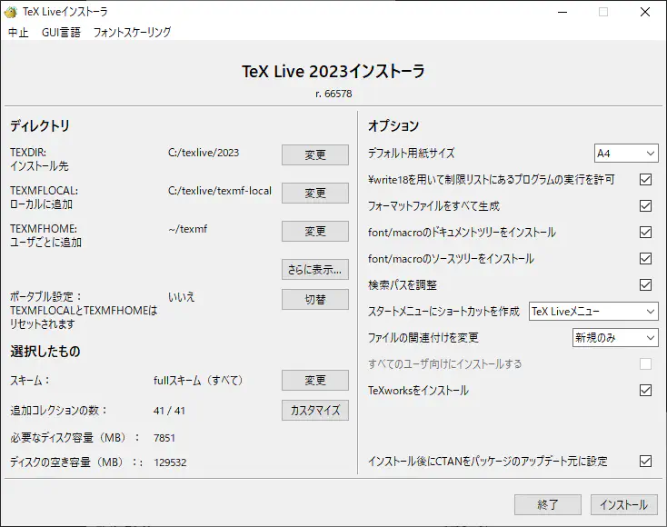Click the 41 / 41 collections count
The height and width of the screenshot is (527, 667).
pos(169,411)
